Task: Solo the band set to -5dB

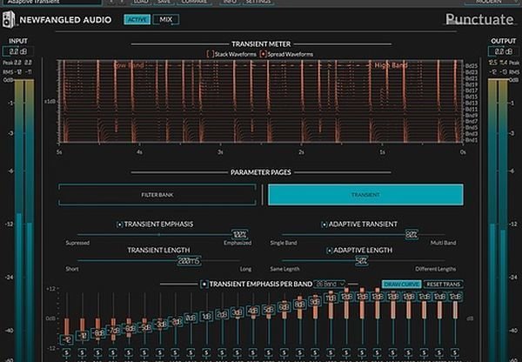Action: [x=144, y=352]
